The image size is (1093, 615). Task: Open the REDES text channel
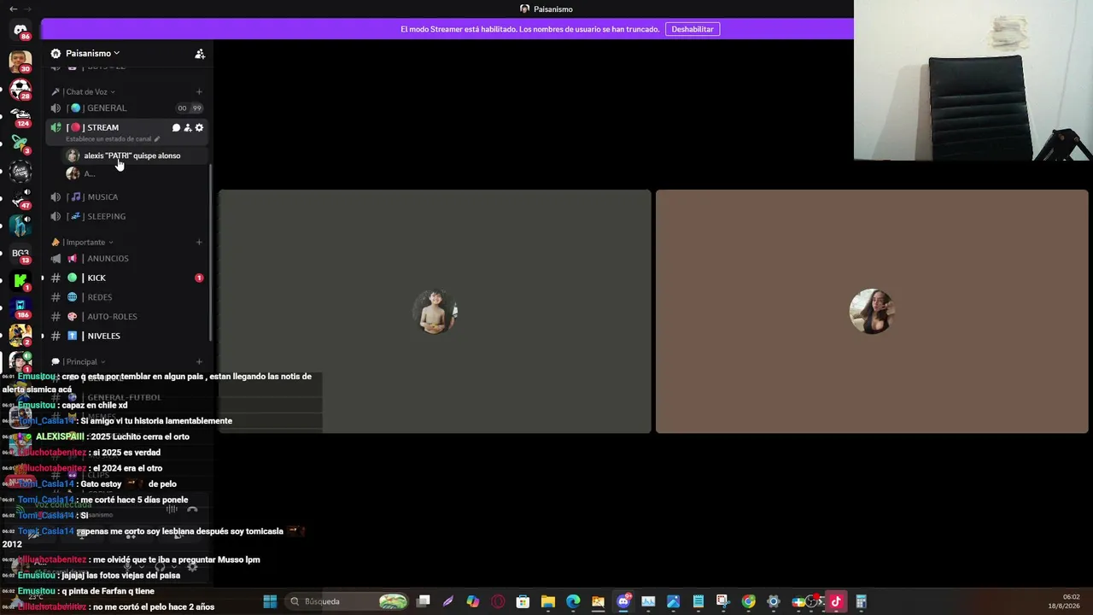(126, 297)
